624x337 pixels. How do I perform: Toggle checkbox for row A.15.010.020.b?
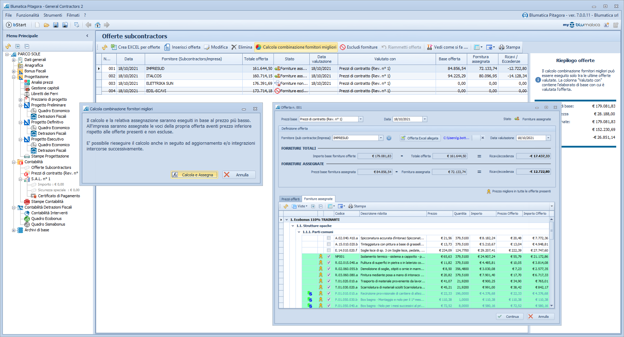(x=329, y=244)
